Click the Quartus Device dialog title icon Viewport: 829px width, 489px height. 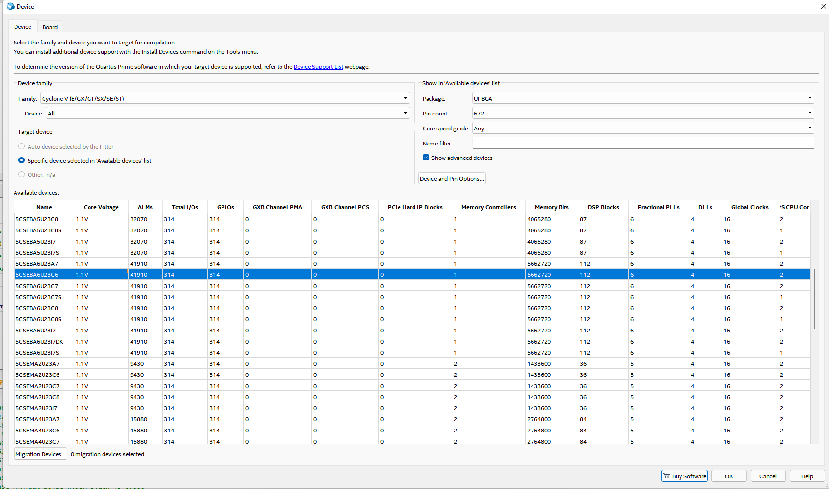point(10,6)
